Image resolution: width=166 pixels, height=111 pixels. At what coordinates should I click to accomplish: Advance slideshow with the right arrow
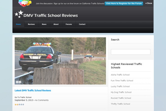20,82
